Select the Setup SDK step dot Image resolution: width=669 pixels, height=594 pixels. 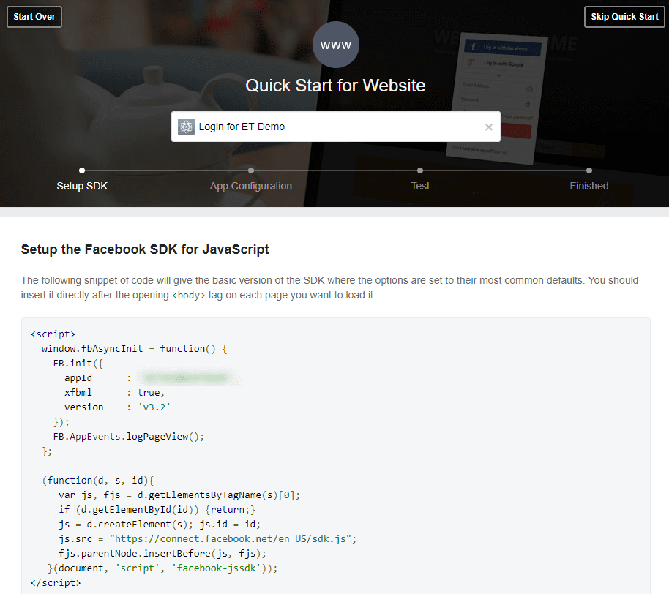82,170
